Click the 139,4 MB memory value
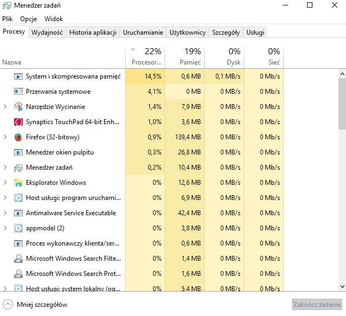 tap(188, 137)
